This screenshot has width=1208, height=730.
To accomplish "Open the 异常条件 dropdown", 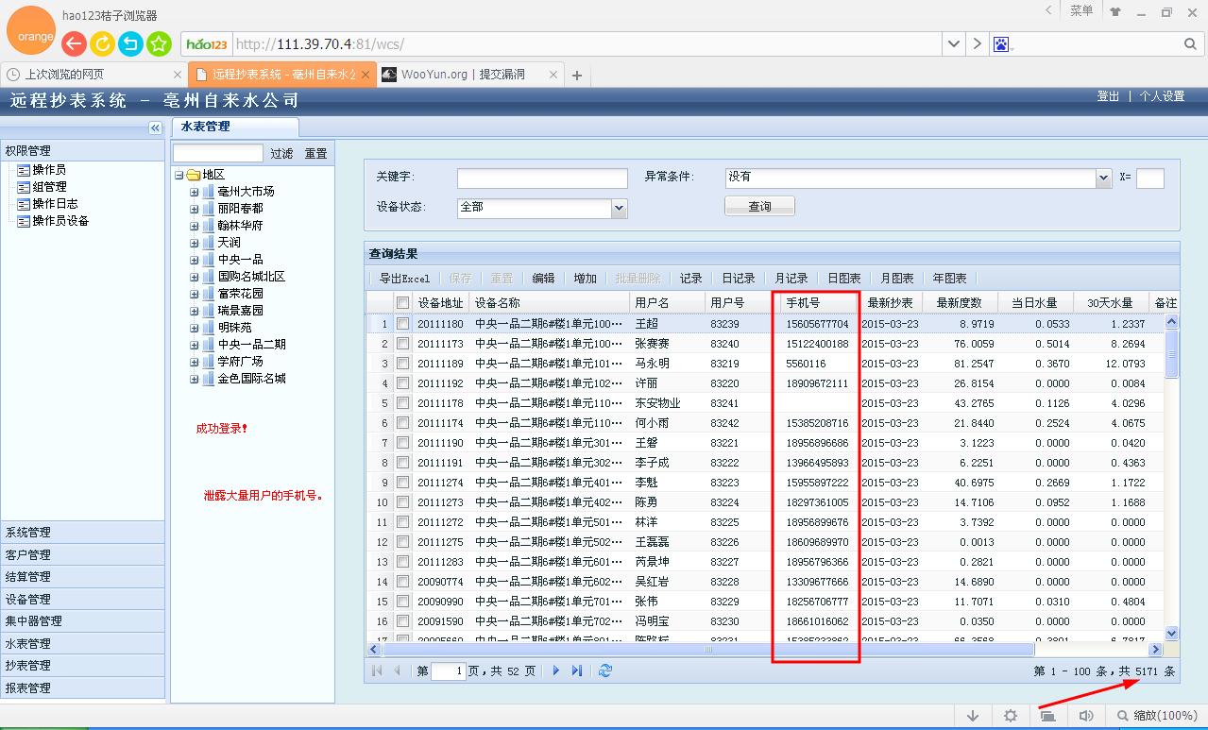I will coord(1103,178).
